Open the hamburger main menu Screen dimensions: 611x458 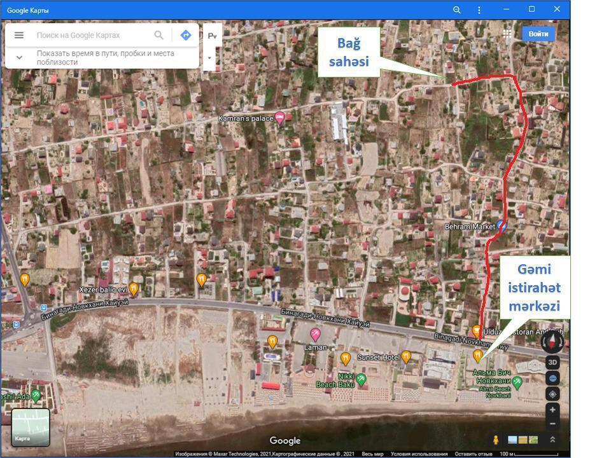point(19,36)
